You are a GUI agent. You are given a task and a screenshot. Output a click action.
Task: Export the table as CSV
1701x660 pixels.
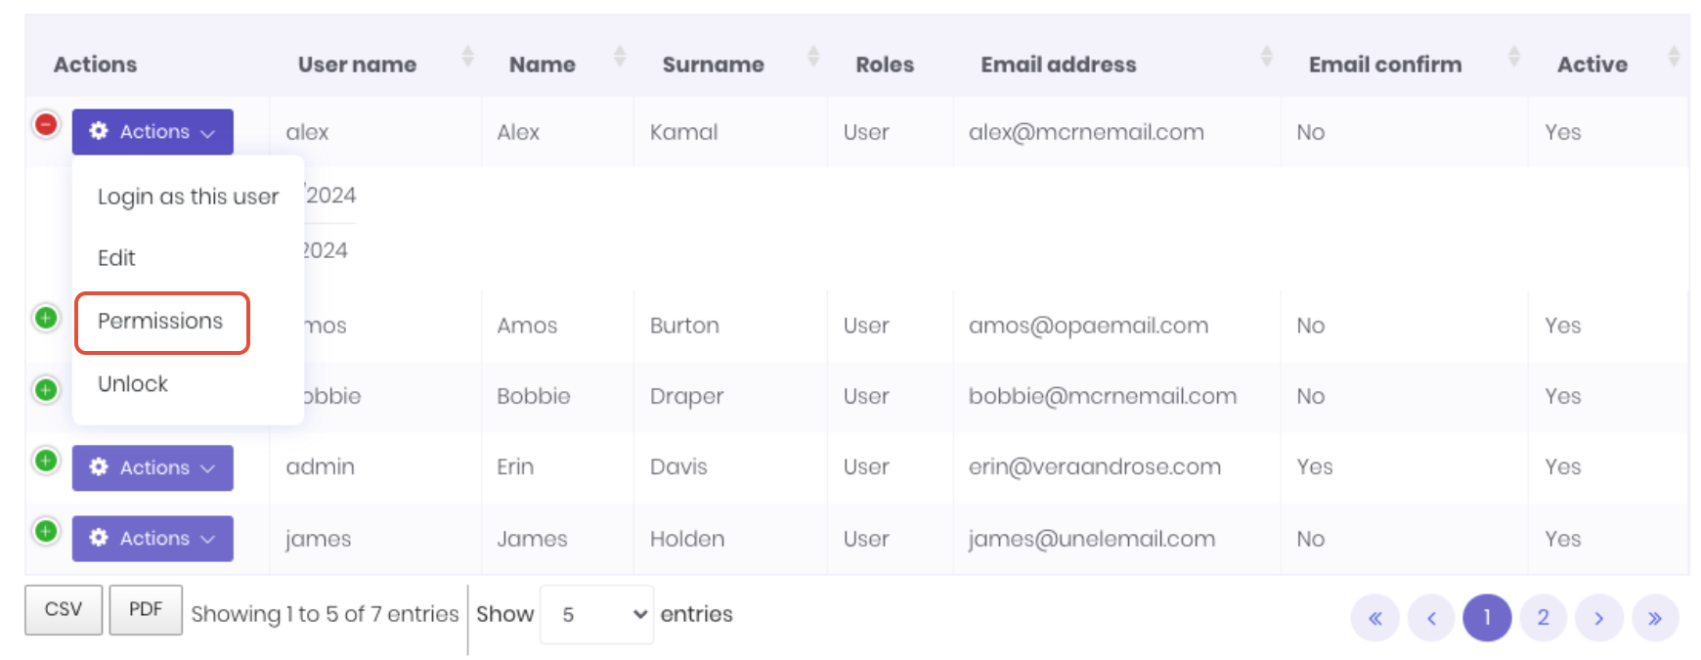pyautogui.click(x=64, y=609)
